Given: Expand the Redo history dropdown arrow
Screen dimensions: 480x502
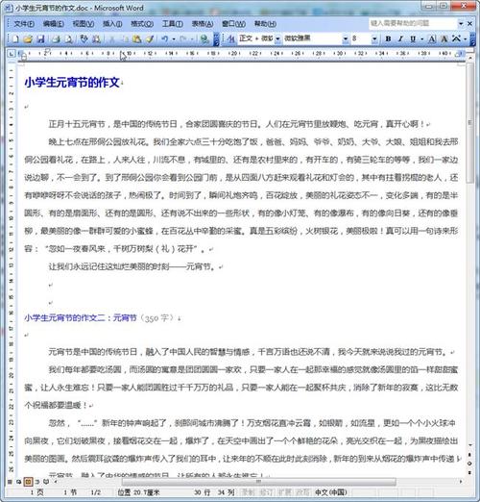Looking at the screenshot, I should click(x=192, y=39).
